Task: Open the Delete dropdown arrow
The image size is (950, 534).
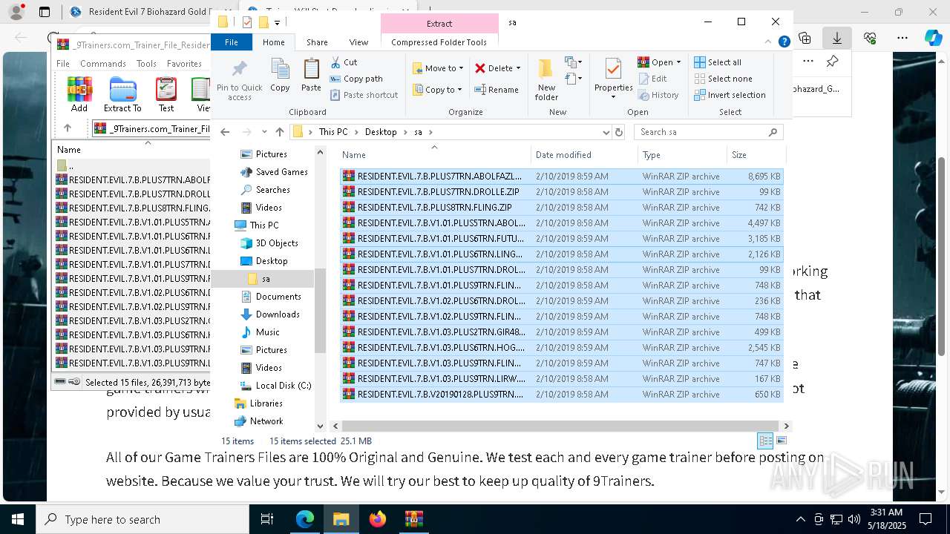Action: point(518,68)
